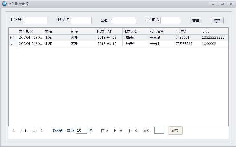Click 苏州 cell in row with 王先生
This screenshot has height=147, width=236.
[83, 44]
